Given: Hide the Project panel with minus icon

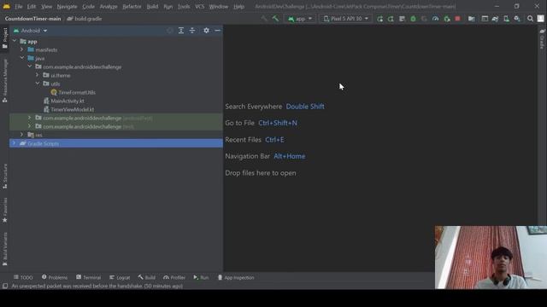Looking at the screenshot, I should [x=217, y=31].
